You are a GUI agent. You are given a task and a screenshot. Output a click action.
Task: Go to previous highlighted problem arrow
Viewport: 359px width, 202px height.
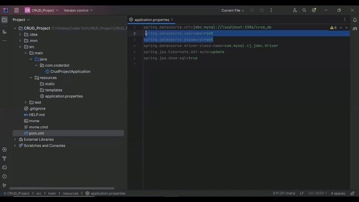(340, 27)
